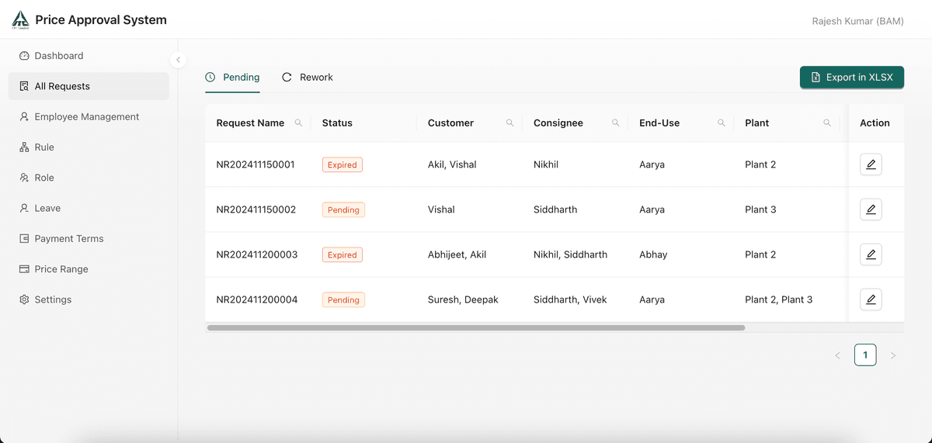Click request name NR202411200003

[257, 254]
